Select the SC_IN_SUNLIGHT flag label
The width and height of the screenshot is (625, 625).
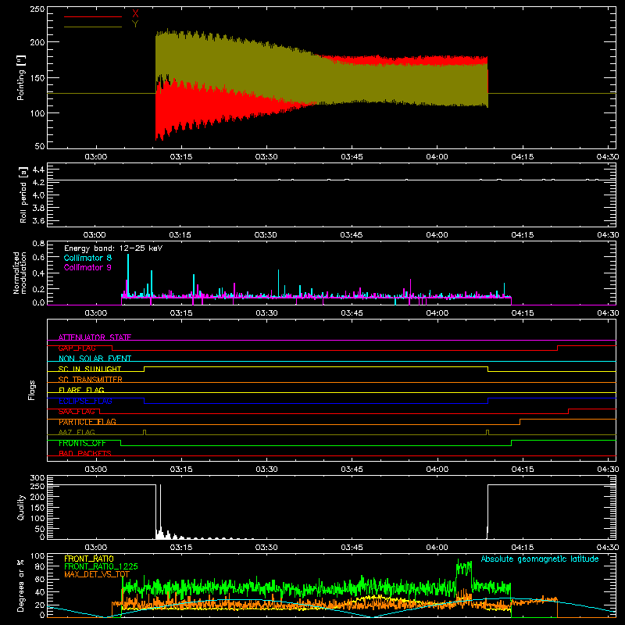coord(90,369)
